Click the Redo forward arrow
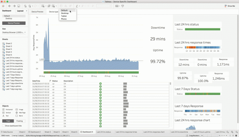This screenshot has height=137, width=239. 14,6
